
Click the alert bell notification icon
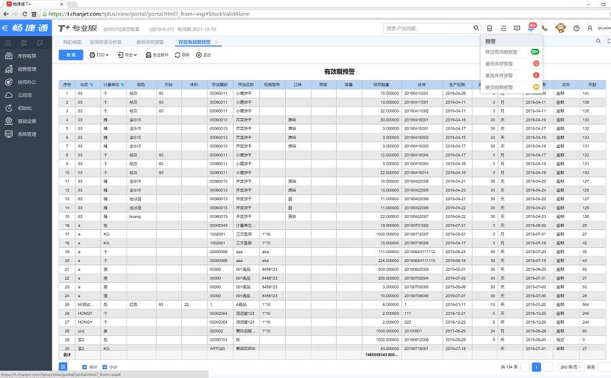tap(530, 29)
